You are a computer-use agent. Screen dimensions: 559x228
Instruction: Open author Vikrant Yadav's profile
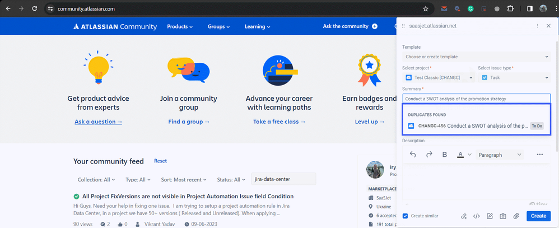click(x=159, y=224)
